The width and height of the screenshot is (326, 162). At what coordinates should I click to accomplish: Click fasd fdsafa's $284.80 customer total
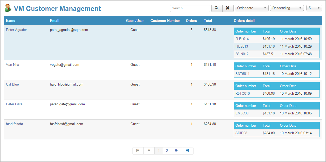(210, 124)
